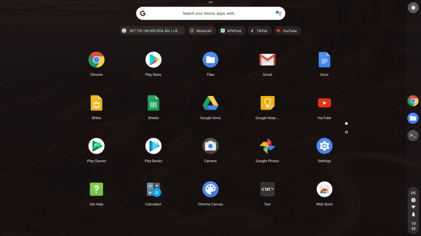
Task: Select the SET TÚI 100 ĐÔI ĐŨA suggestion chip
Action: pos(153,31)
